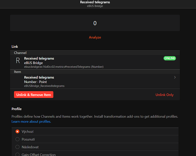This screenshot has width=196, height=156.
Task: Click the Channel section header
Action: coord(20,53)
